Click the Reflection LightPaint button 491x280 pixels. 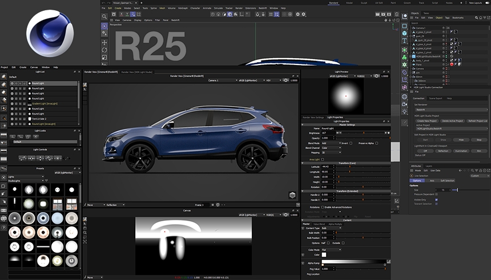click(x=443, y=151)
